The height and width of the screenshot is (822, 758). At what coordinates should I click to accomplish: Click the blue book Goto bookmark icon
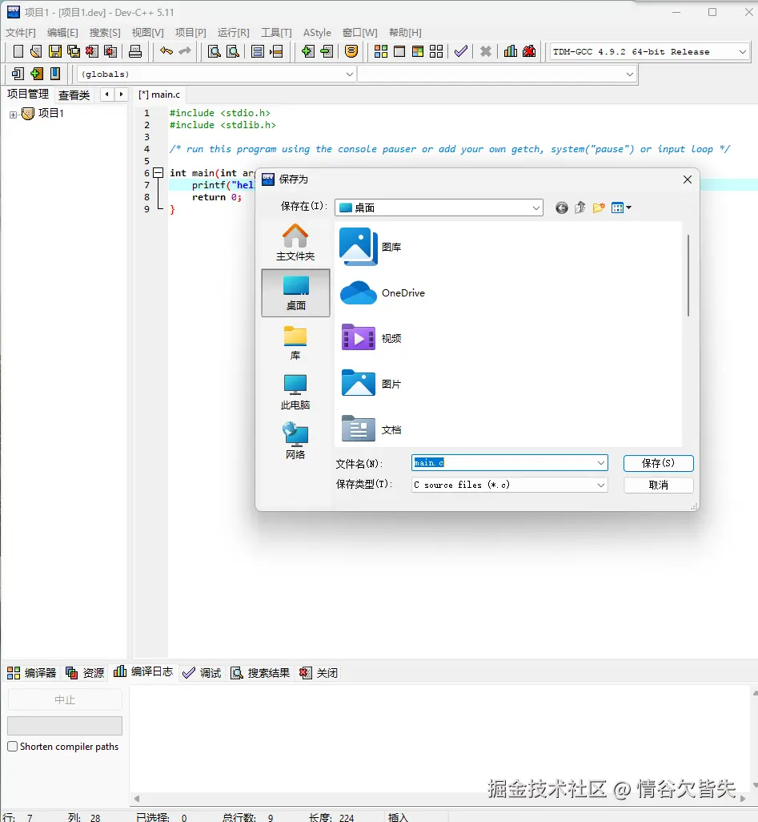(x=55, y=74)
